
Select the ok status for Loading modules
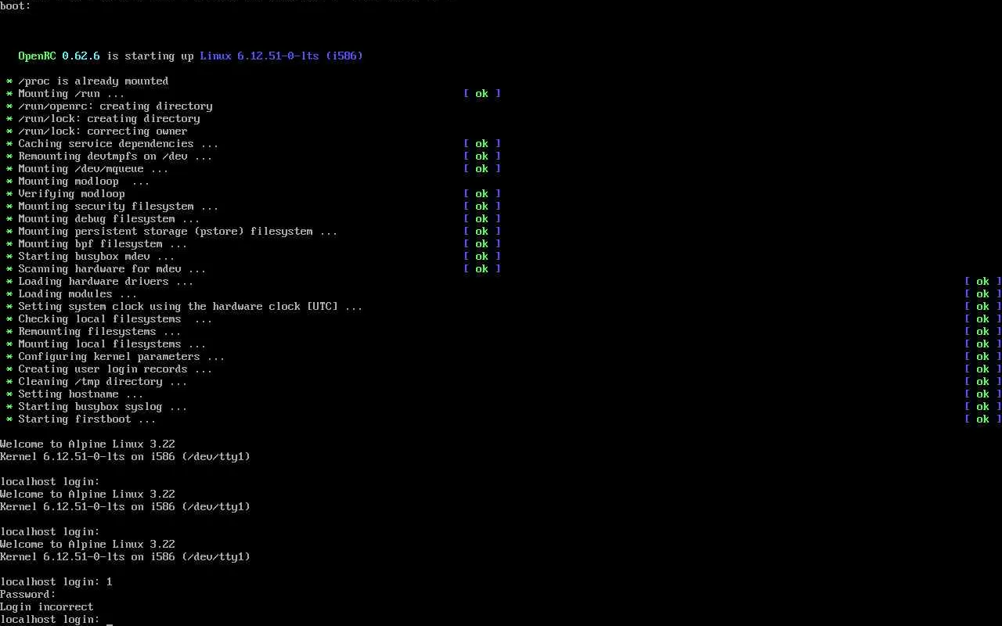coord(983,294)
